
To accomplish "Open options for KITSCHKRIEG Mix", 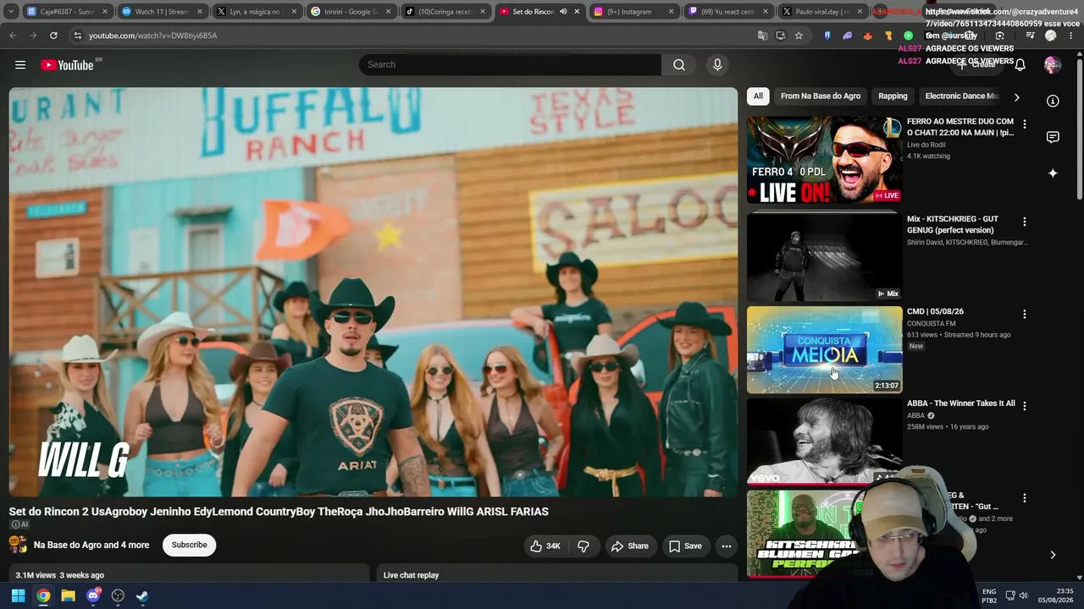I will coord(1025,222).
